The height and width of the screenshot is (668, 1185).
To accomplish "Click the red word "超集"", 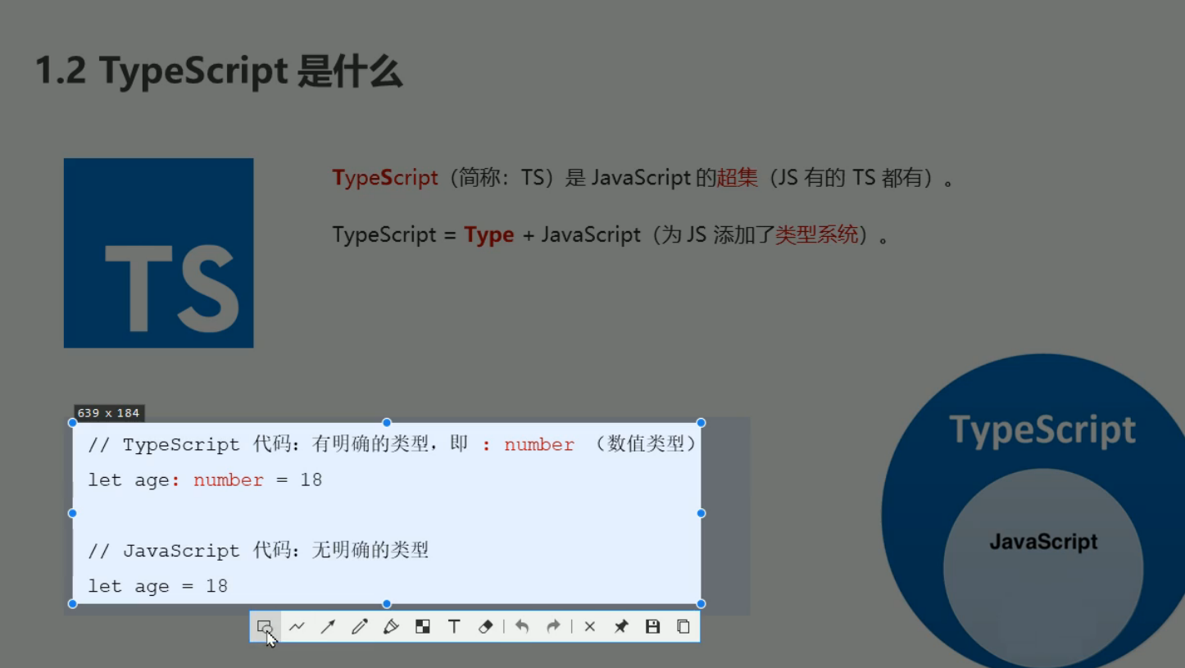I will (x=738, y=178).
